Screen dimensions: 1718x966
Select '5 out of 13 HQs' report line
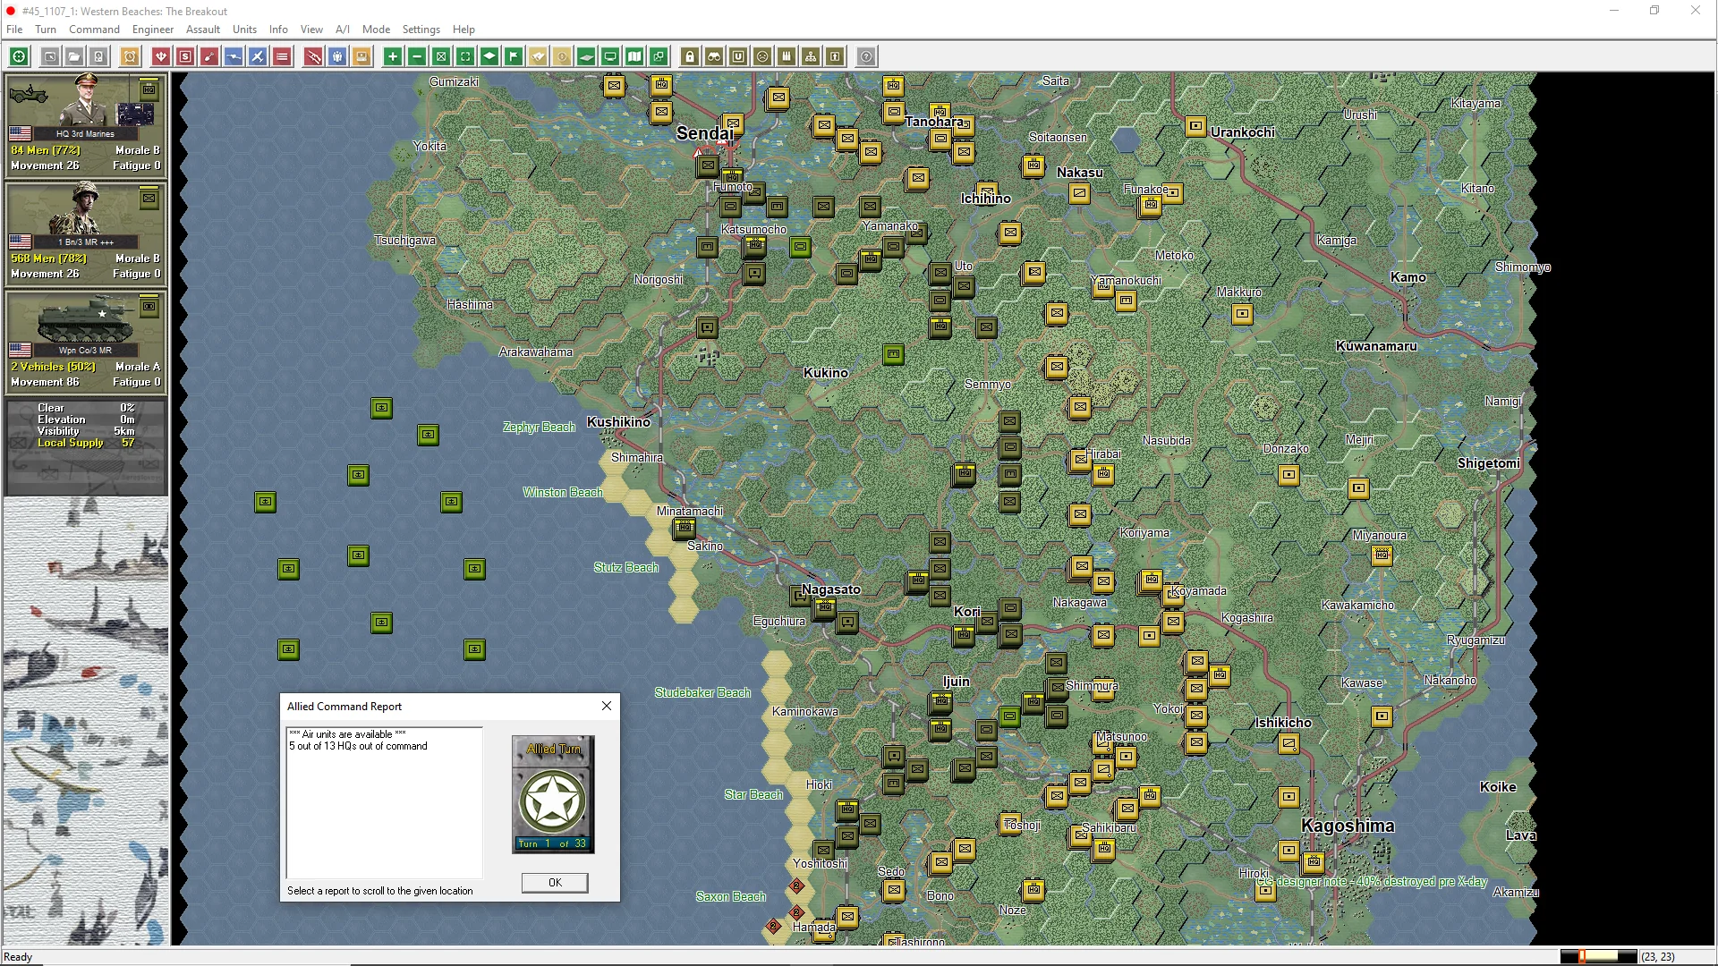[x=358, y=746]
